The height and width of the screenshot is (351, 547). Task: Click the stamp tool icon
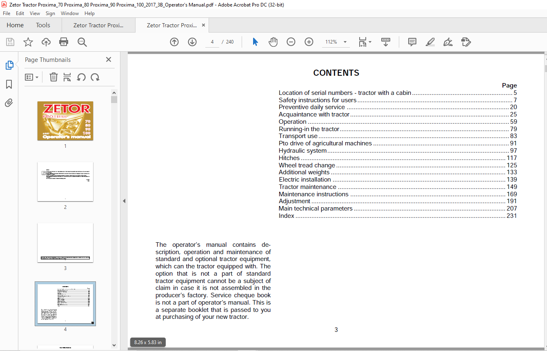tap(466, 42)
